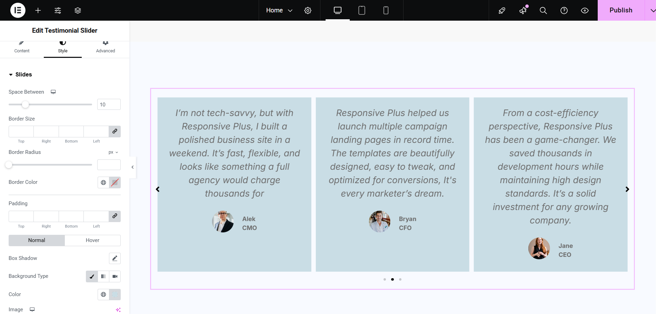The height and width of the screenshot is (314, 656).
Task: Open the Home page dropdown
Action: click(279, 10)
